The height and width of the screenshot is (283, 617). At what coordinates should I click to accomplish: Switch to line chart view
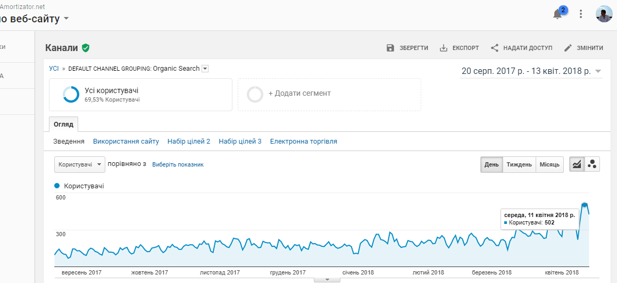pos(577,164)
